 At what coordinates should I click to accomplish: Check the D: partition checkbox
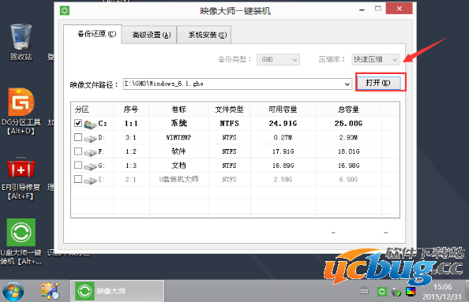click(x=78, y=137)
